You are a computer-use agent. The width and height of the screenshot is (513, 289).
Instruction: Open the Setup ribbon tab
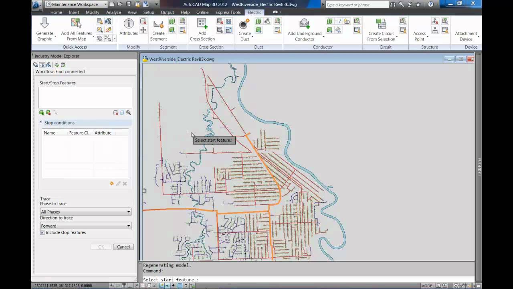[x=149, y=12]
